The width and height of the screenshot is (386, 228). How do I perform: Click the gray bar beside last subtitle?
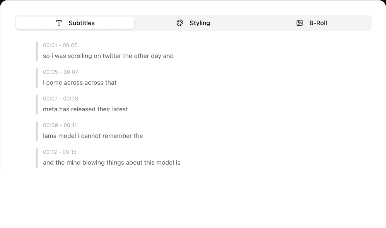click(x=37, y=158)
